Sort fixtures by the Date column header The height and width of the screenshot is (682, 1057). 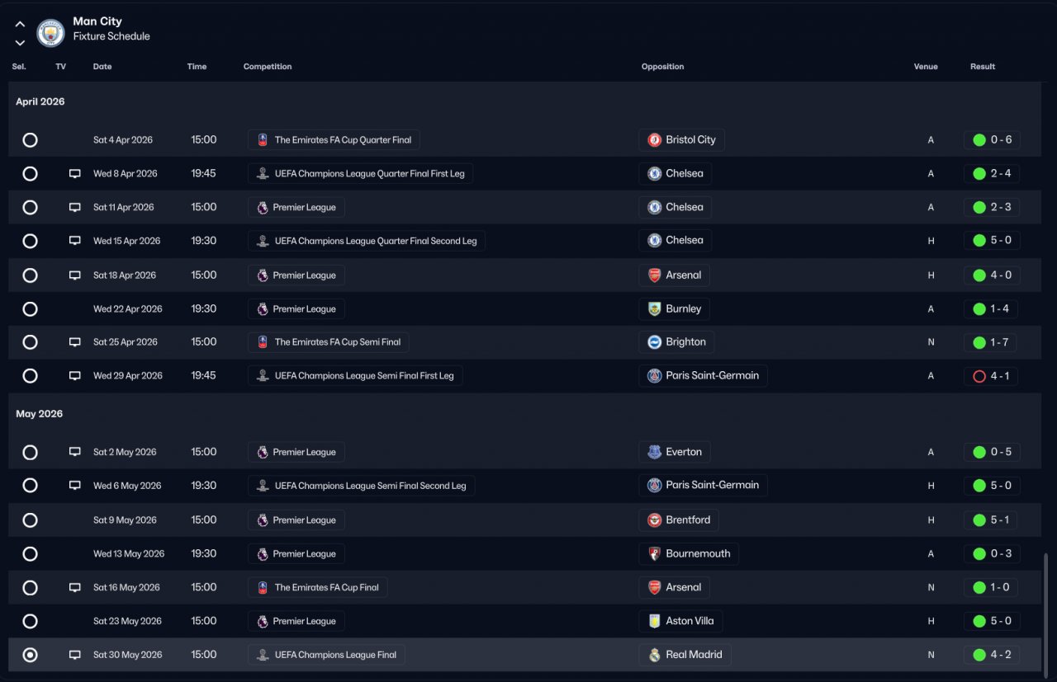[x=102, y=67]
